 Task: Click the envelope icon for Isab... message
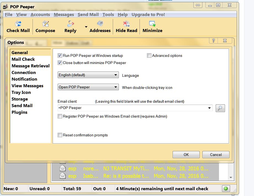click(63, 176)
